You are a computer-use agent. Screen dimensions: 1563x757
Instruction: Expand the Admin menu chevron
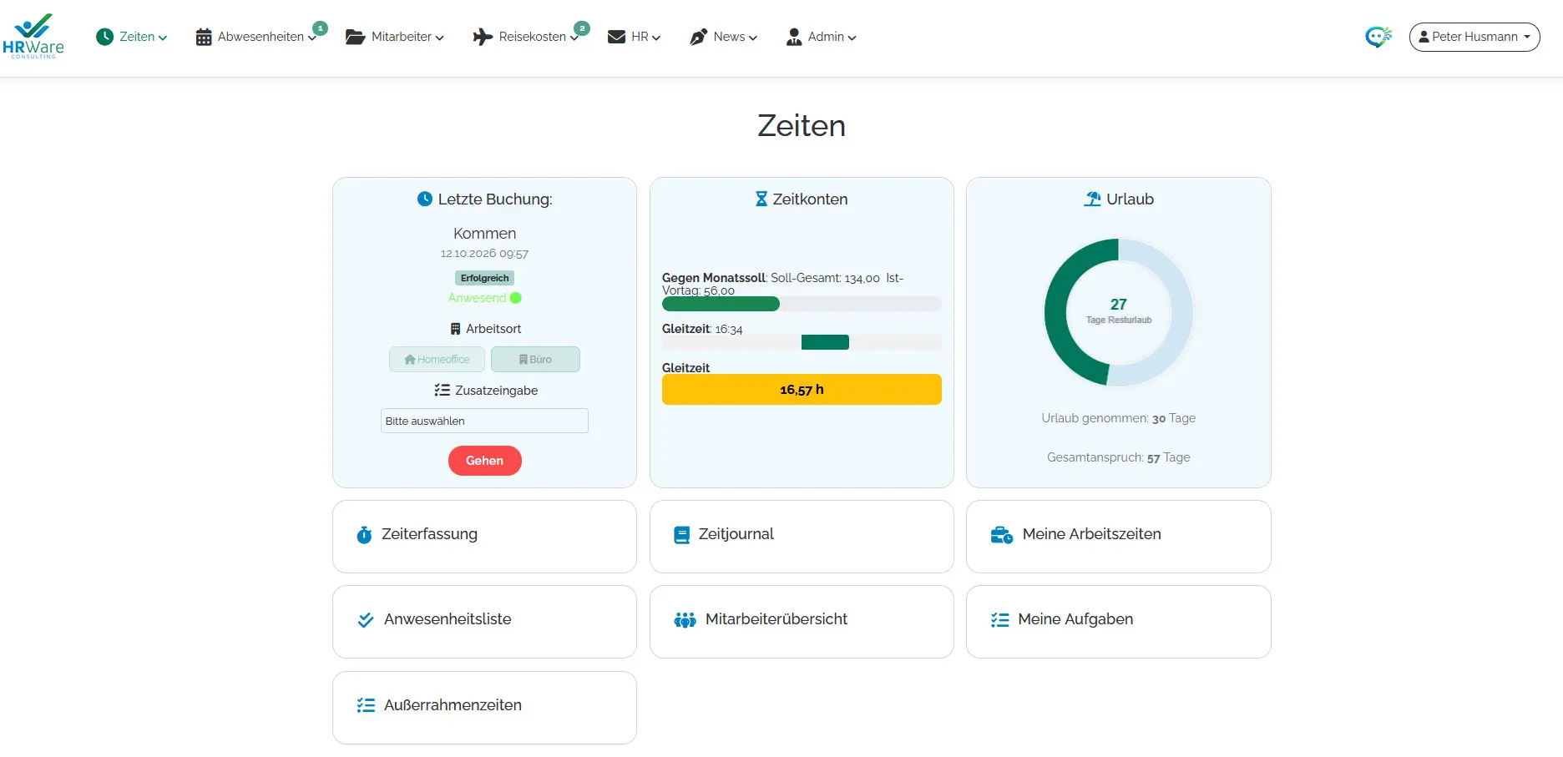tap(852, 38)
